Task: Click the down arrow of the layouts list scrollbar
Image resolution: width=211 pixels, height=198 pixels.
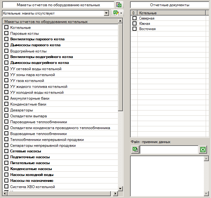Action: pos(120,188)
